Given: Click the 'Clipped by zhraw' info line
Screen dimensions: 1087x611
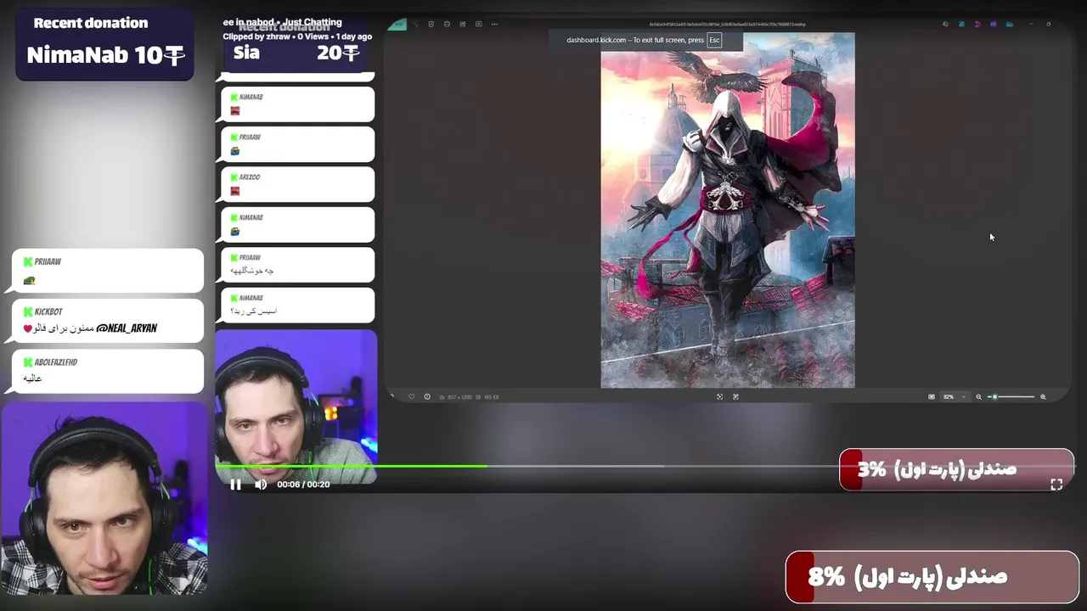Looking at the screenshot, I should tap(297, 36).
